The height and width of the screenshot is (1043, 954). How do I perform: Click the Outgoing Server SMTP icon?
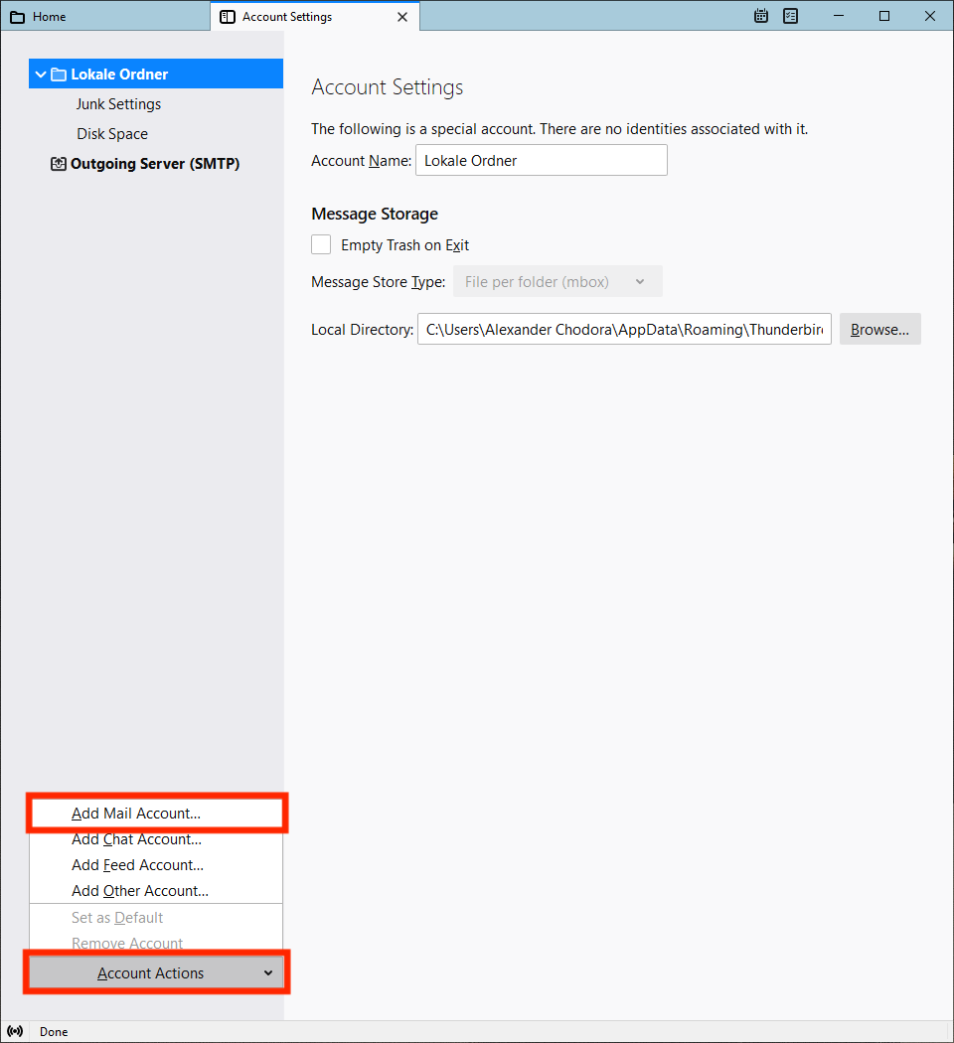(x=58, y=164)
